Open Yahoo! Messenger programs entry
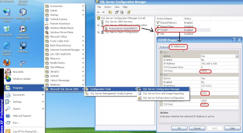This screenshot has width=243, height=133. click(65, 80)
